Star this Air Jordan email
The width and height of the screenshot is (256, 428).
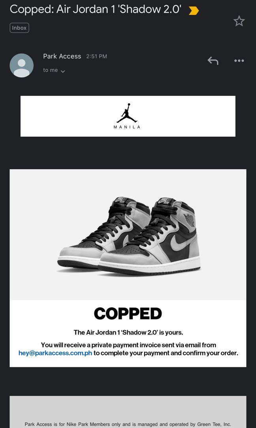(239, 21)
